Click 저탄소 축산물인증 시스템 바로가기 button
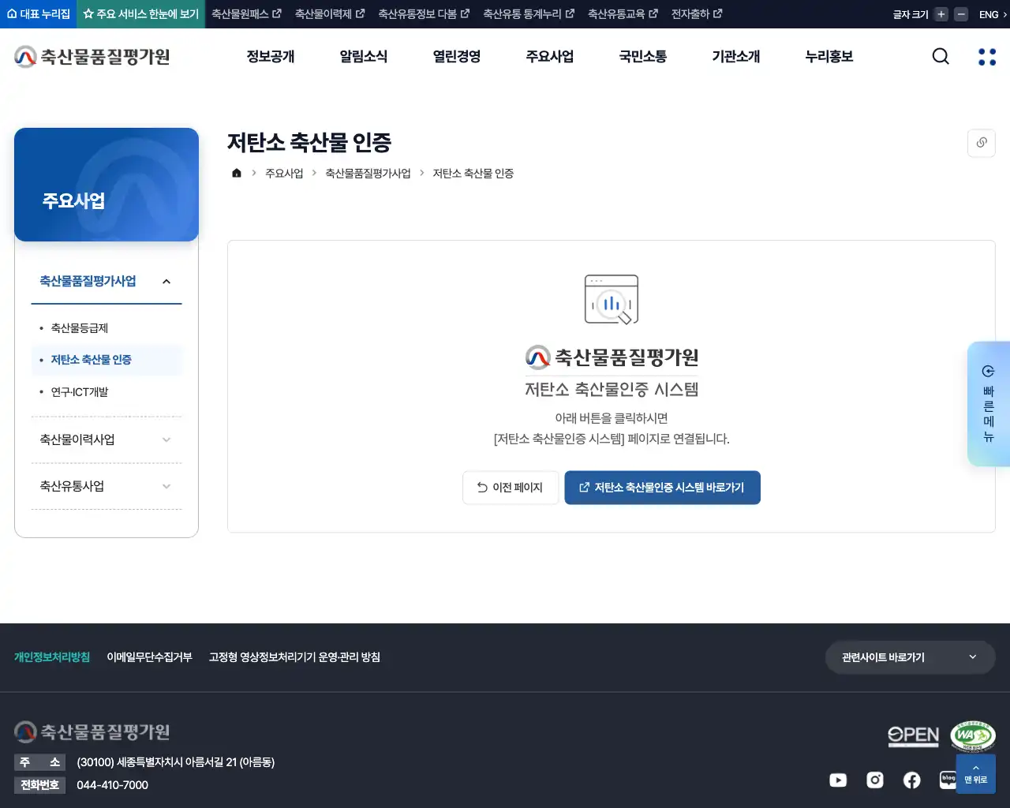Viewport: 1010px width, 808px height. [662, 488]
